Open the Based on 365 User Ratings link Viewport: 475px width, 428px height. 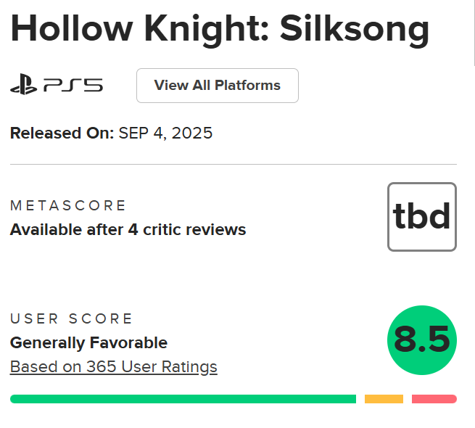[113, 367]
